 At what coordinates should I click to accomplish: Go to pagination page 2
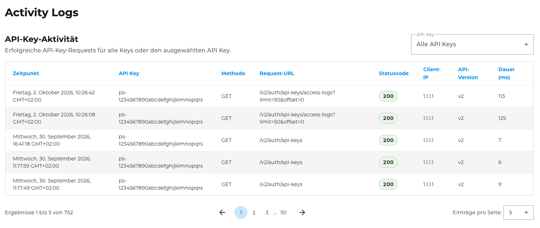tap(254, 212)
